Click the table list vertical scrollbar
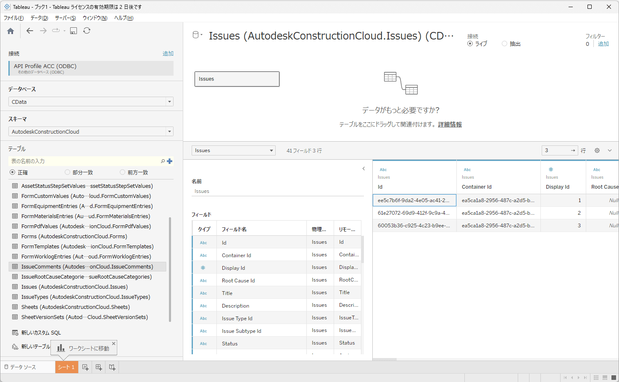Image resolution: width=619 pixels, height=382 pixels. pyautogui.click(x=170, y=269)
